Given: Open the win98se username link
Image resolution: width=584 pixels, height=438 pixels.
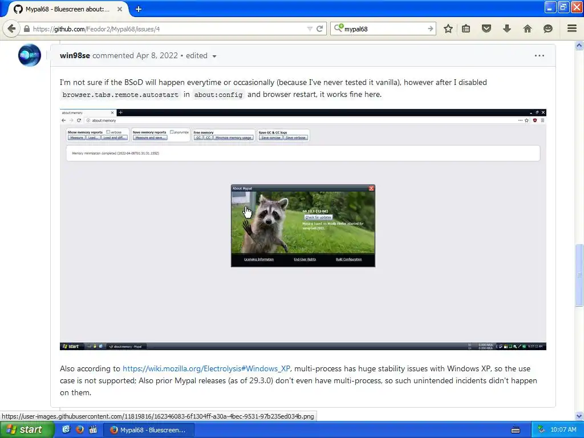Looking at the screenshot, I should click(75, 55).
